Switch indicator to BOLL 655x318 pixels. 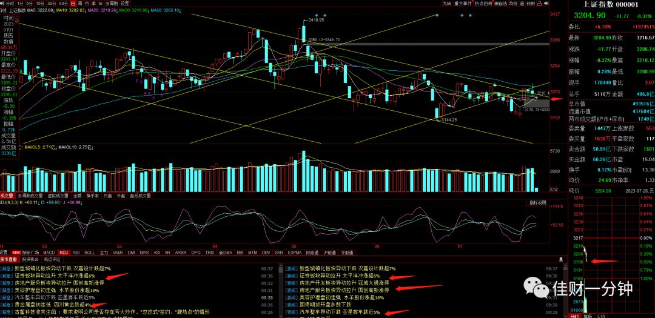pyautogui.click(x=89, y=253)
